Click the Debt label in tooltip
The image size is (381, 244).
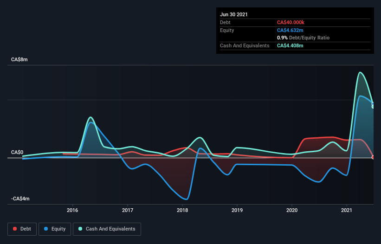(x=225, y=22)
